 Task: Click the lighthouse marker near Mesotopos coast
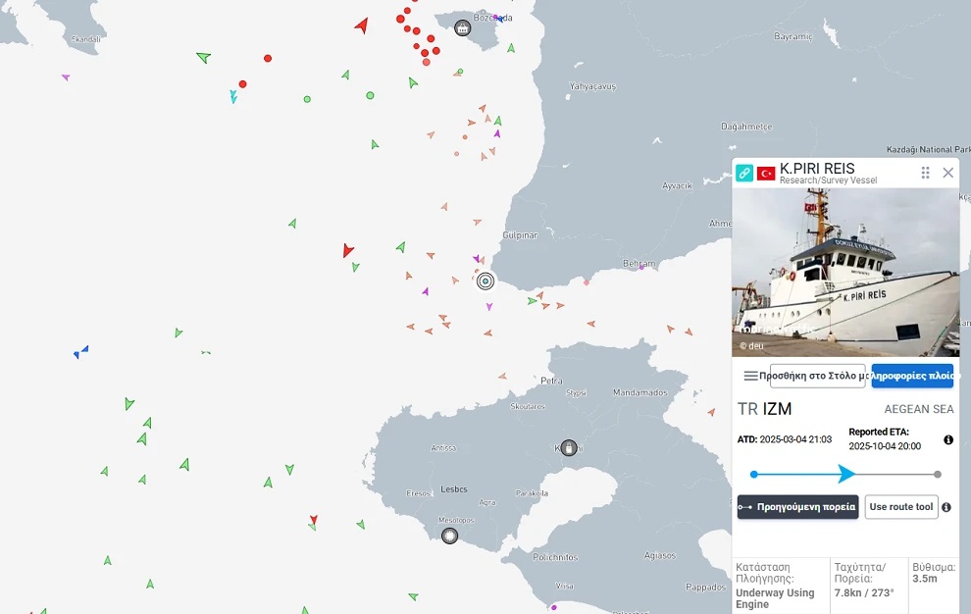pos(449,536)
